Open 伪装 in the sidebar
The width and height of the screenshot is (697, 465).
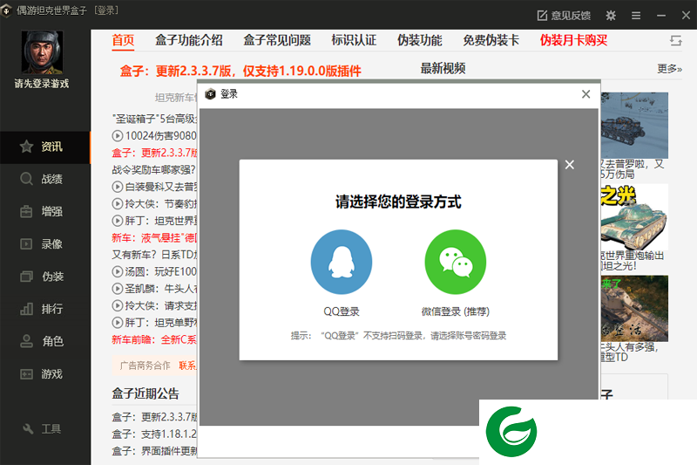pos(45,277)
